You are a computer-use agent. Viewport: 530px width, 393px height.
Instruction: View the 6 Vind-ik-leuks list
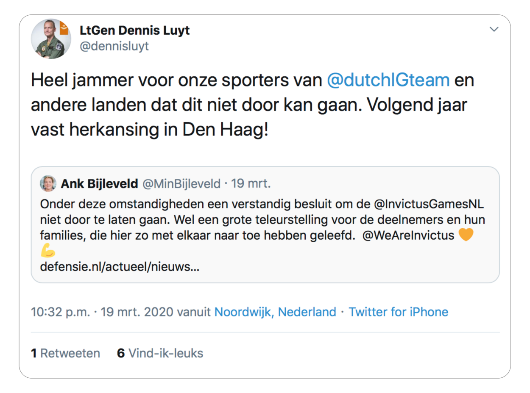click(x=160, y=353)
